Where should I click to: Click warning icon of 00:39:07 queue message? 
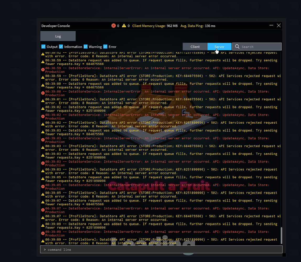[x=43, y=202]
